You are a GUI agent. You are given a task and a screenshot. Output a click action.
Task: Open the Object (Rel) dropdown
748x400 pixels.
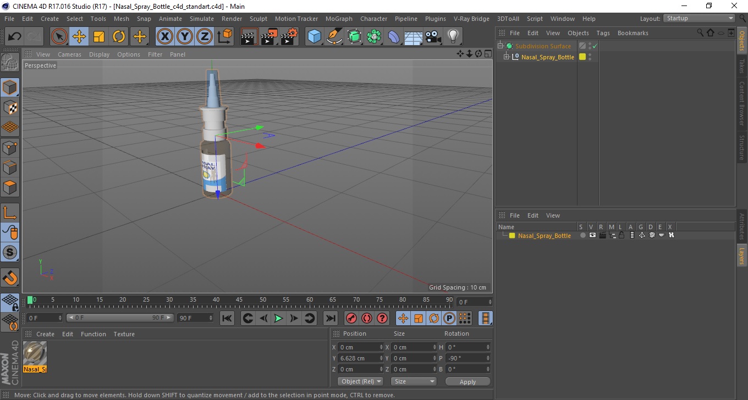pos(360,381)
